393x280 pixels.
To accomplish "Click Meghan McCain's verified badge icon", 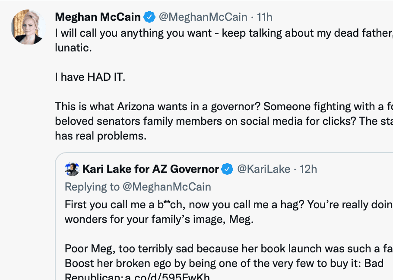I will coord(149,16).
